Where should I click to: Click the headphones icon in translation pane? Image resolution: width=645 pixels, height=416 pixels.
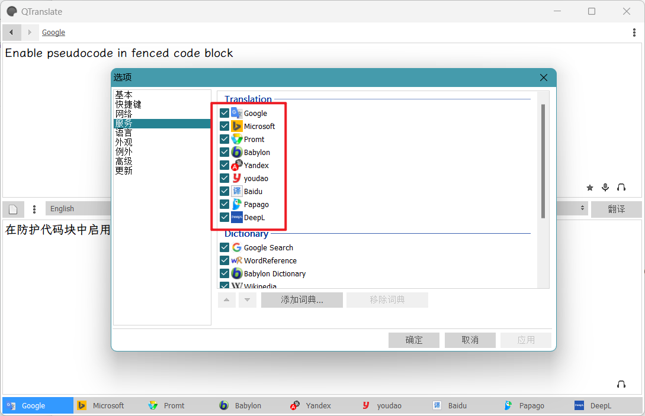point(621,384)
